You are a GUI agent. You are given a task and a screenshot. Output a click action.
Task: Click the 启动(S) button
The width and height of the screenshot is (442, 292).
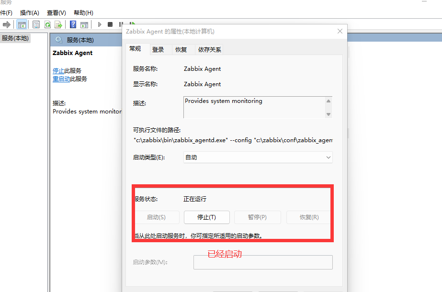[x=157, y=217]
